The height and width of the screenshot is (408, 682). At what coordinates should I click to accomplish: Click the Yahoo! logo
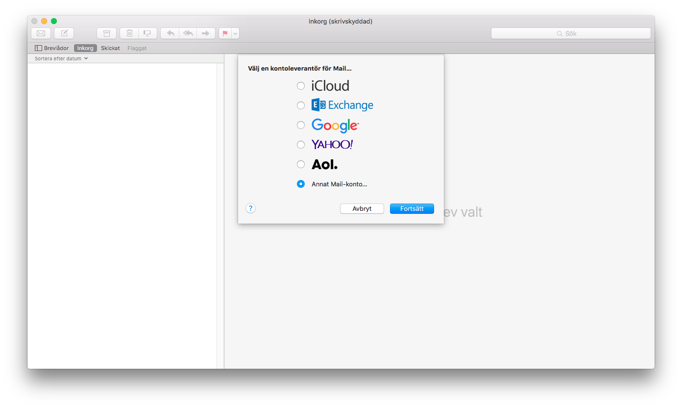[x=332, y=145]
